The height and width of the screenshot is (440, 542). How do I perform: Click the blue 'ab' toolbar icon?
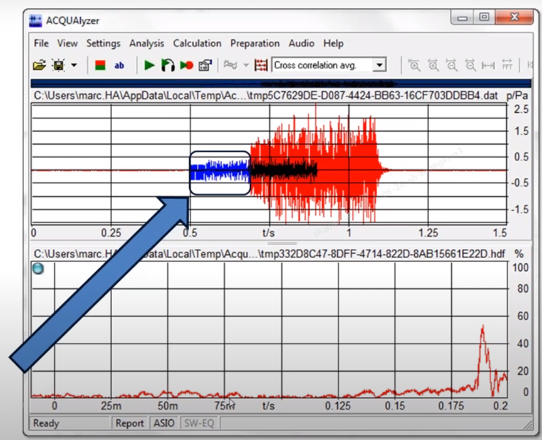click(119, 65)
